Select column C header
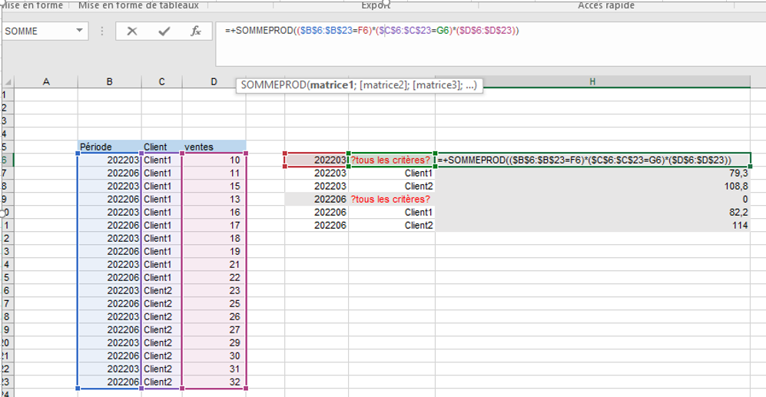This screenshot has height=397, width=766. [x=161, y=82]
